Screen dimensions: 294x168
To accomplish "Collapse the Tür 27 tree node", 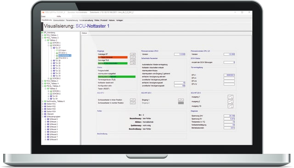I will tap(51, 48).
